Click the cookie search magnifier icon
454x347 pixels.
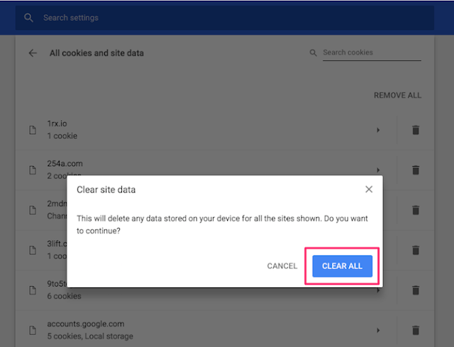(x=314, y=53)
